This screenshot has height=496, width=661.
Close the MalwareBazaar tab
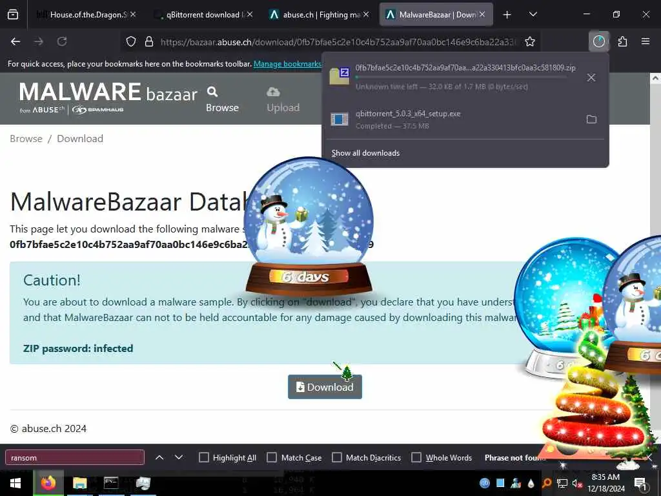(x=482, y=14)
